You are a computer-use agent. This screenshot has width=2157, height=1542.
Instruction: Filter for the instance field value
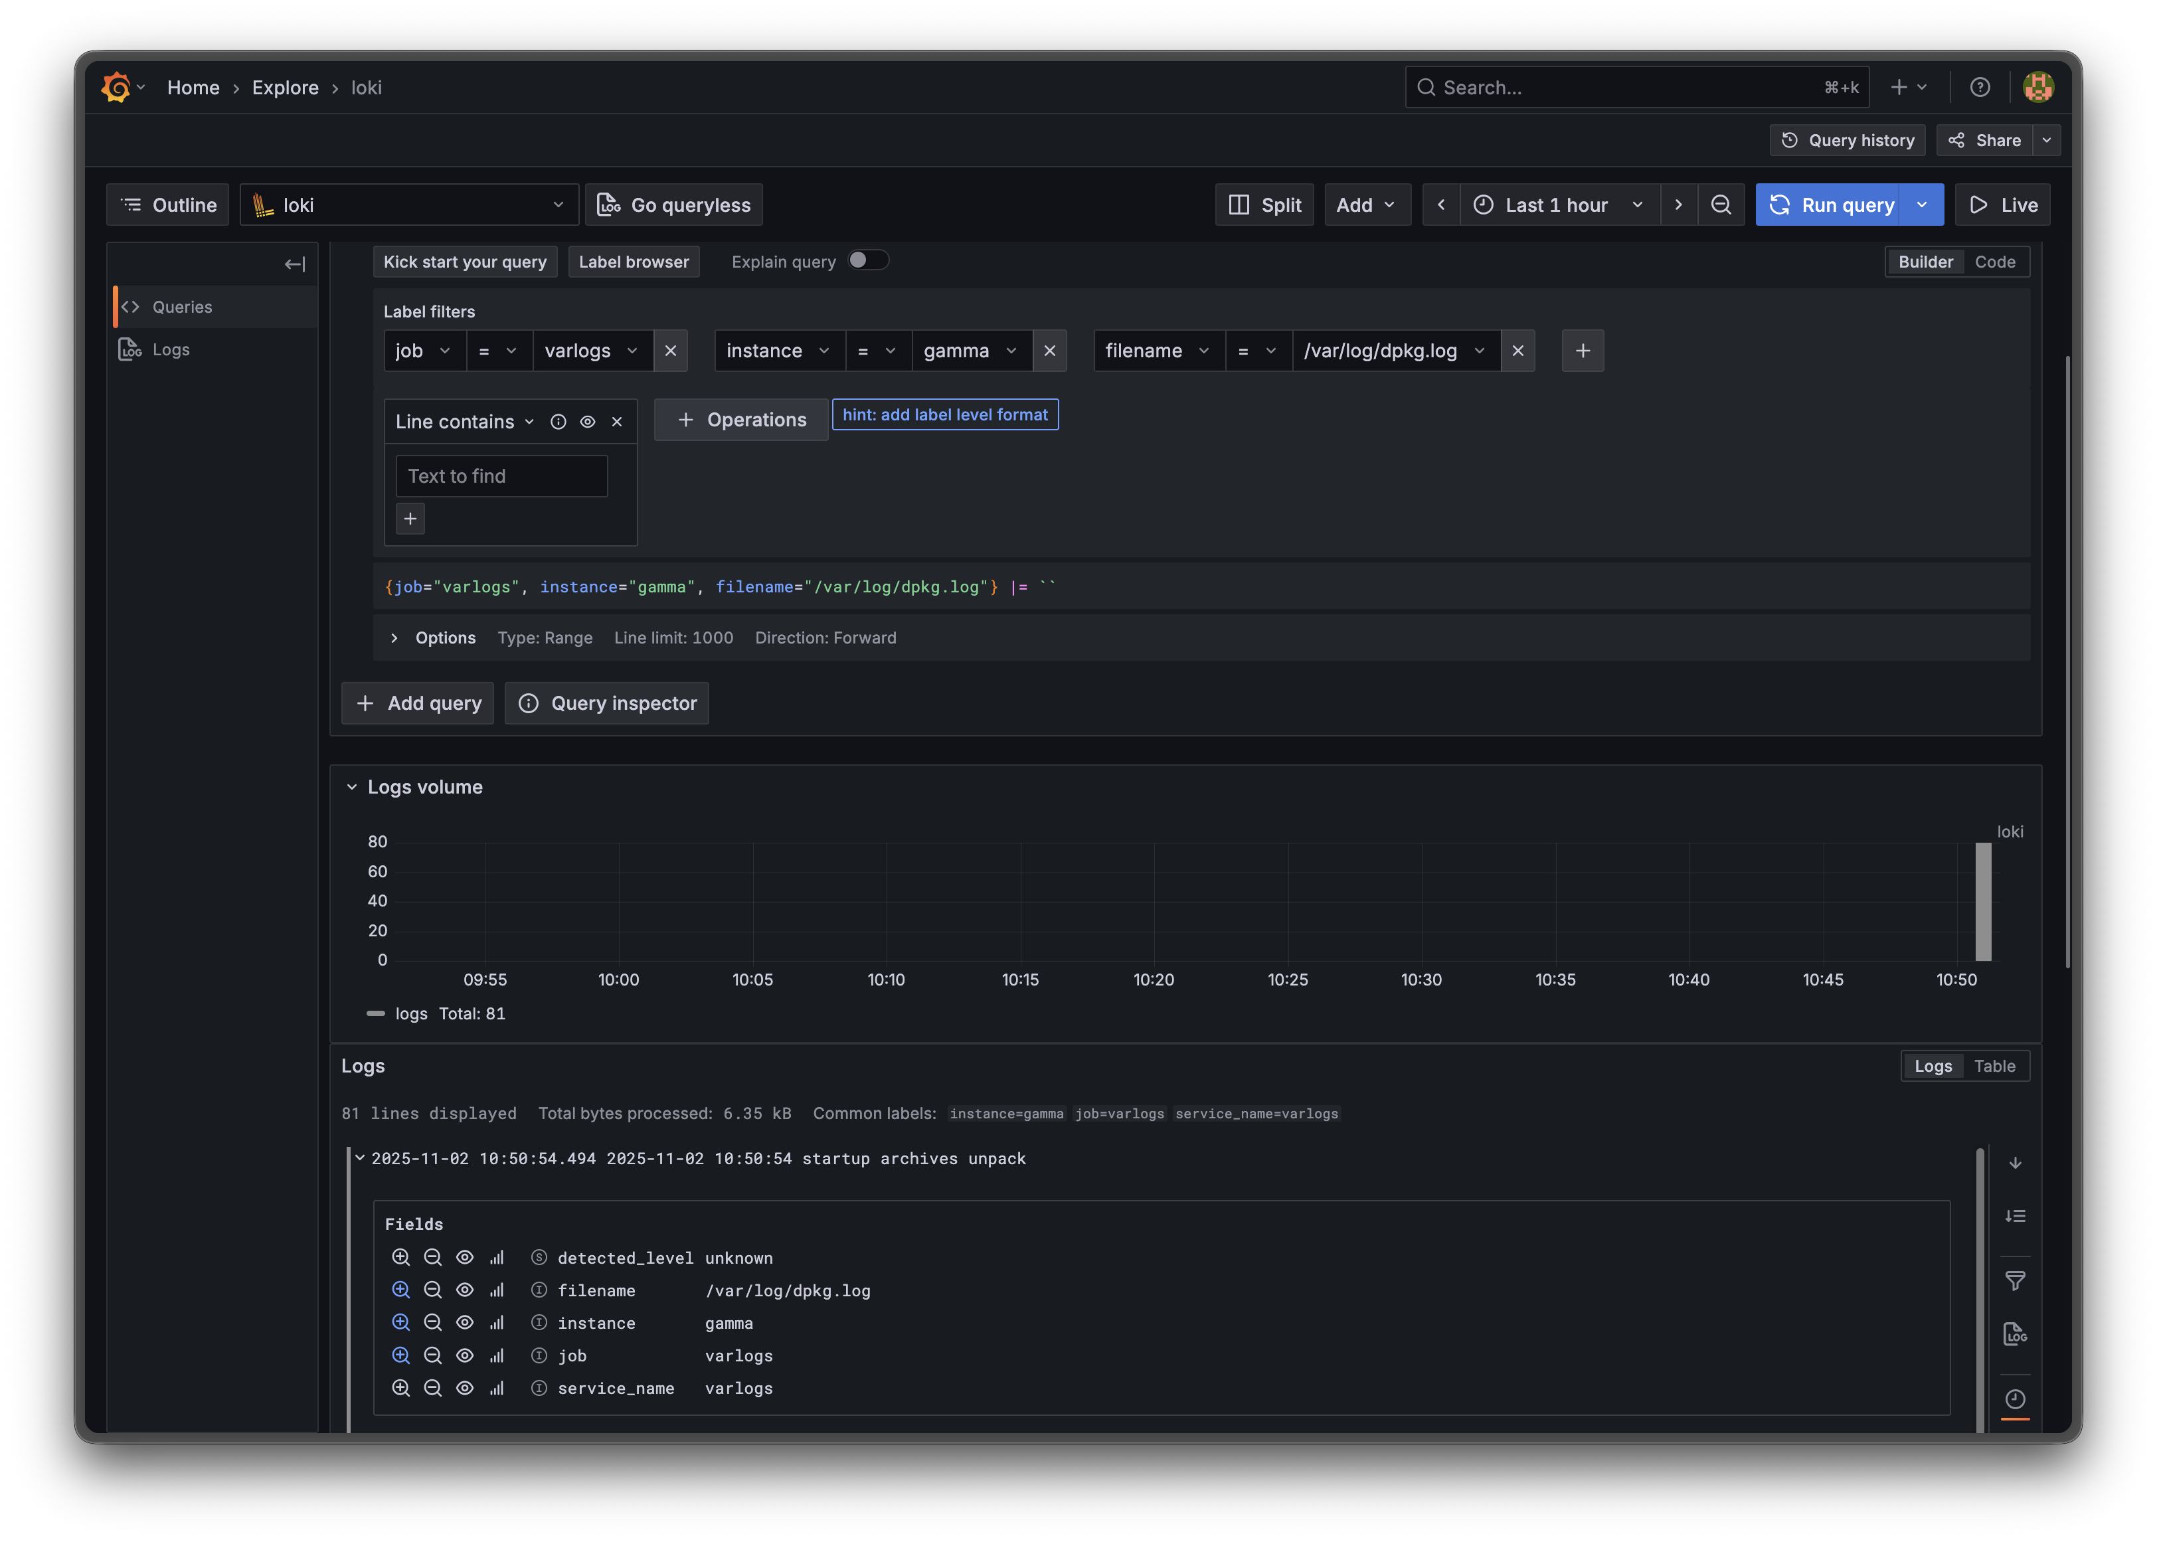click(x=400, y=1323)
